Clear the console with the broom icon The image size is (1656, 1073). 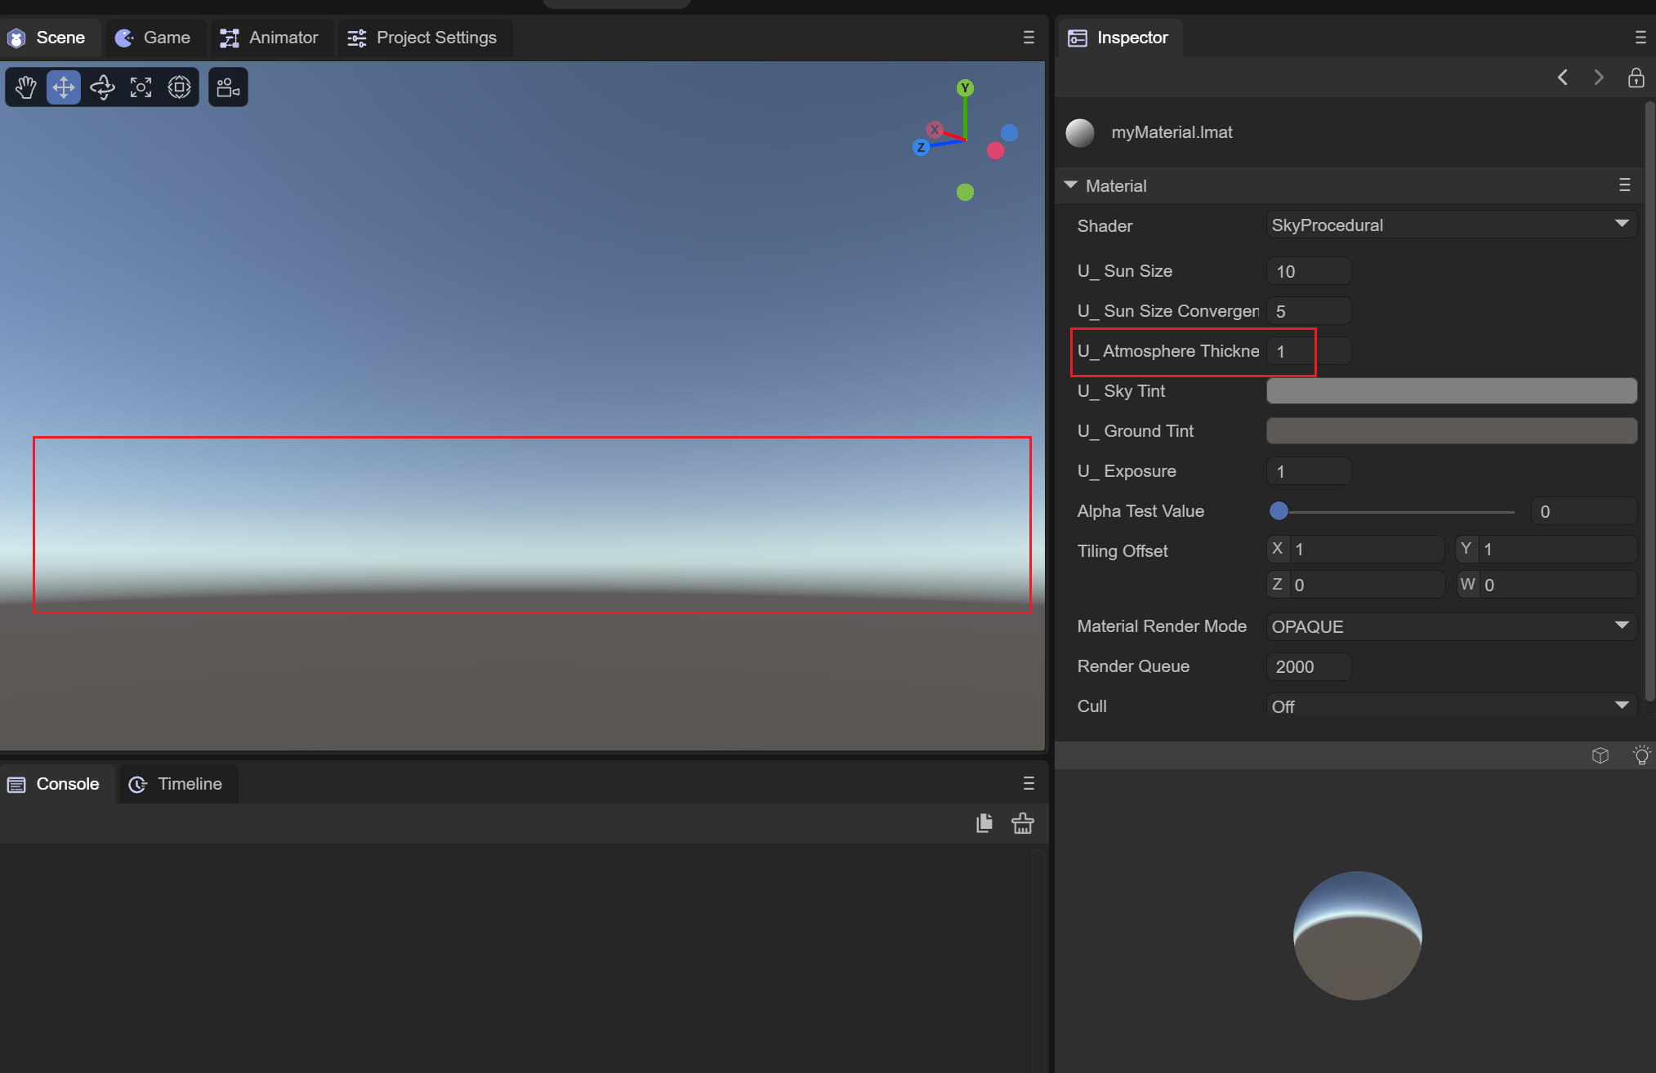pos(1023,823)
